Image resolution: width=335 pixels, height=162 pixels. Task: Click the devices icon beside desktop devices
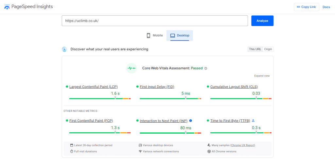click(x=140, y=145)
